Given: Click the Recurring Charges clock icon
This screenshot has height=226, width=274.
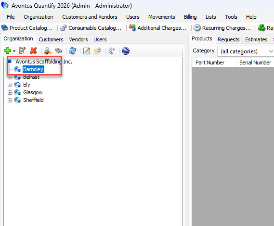Looking at the screenshot, I should pos(197,28).
